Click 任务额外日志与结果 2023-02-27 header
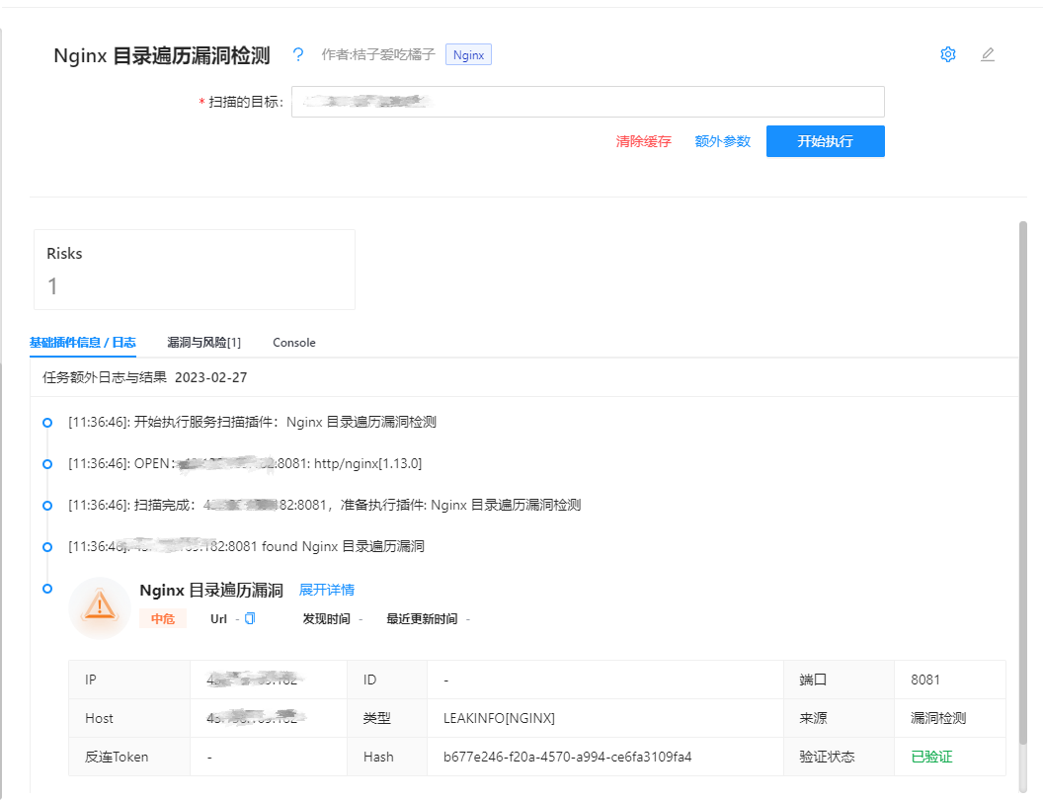1043x801 pixels. (145, 378)
